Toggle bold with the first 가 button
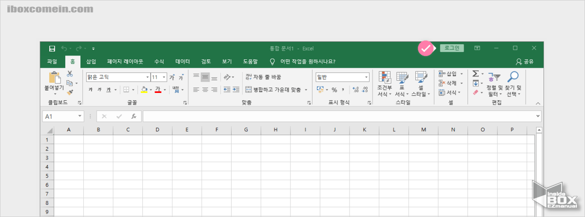The height and width of the screenshot is (217, 585). (x=91, y=90)
